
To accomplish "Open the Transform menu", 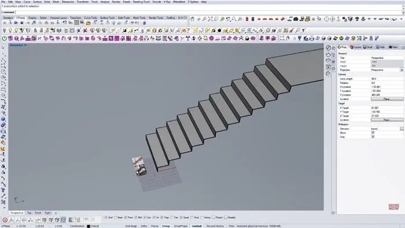I will (x=83, y=2).
